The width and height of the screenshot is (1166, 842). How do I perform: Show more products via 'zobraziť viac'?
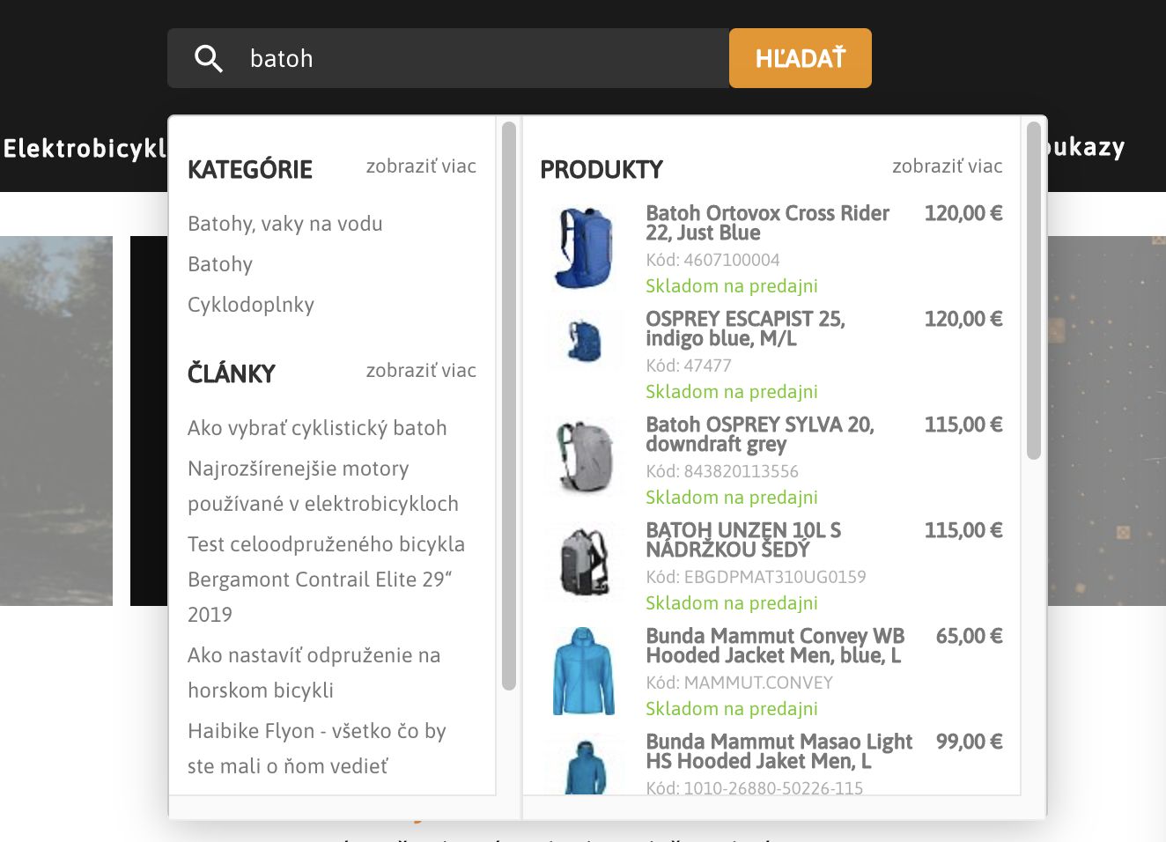tap(947, 166)
